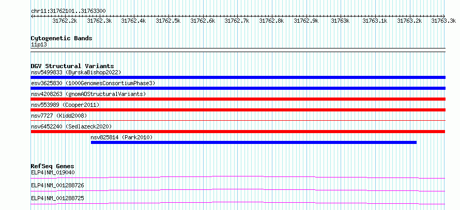Select the 11p13 cytogenetic band label
The image size is (460, 210).
[39, 45]
